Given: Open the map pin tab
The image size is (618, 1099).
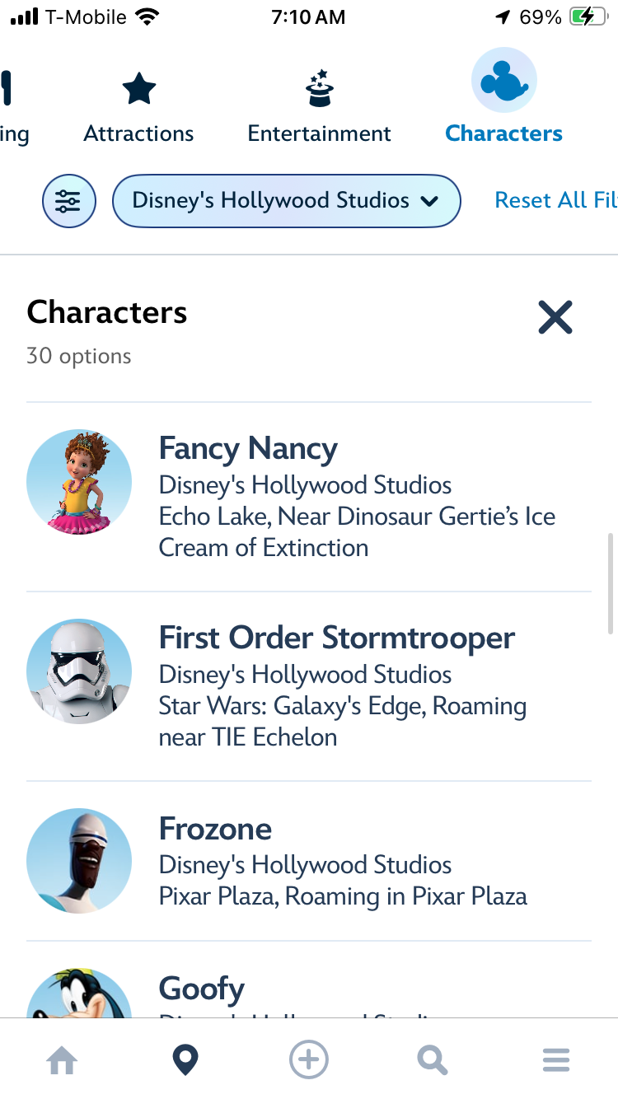Looking at the screenshot, I should click(185, 1059).
